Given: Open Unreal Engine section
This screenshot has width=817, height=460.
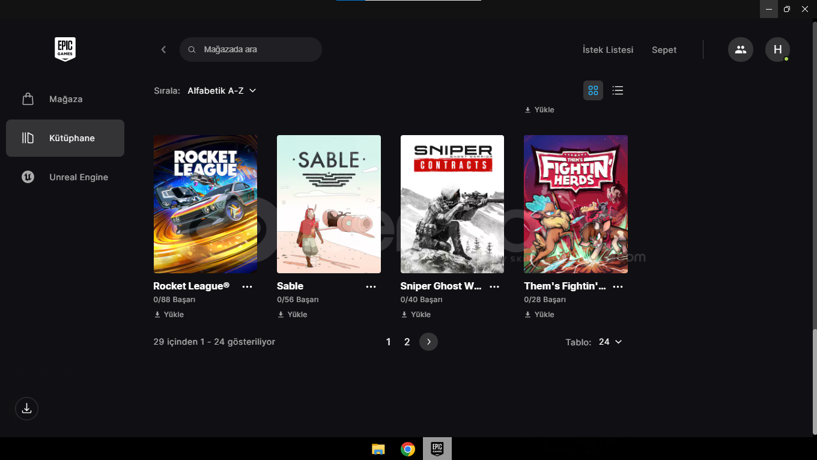Looking at the screenshot, I should coord(65,177).
